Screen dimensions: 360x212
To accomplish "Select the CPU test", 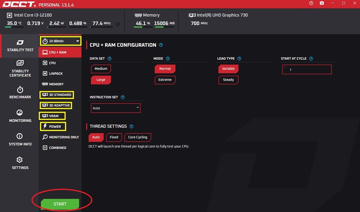I will [60, 63].
